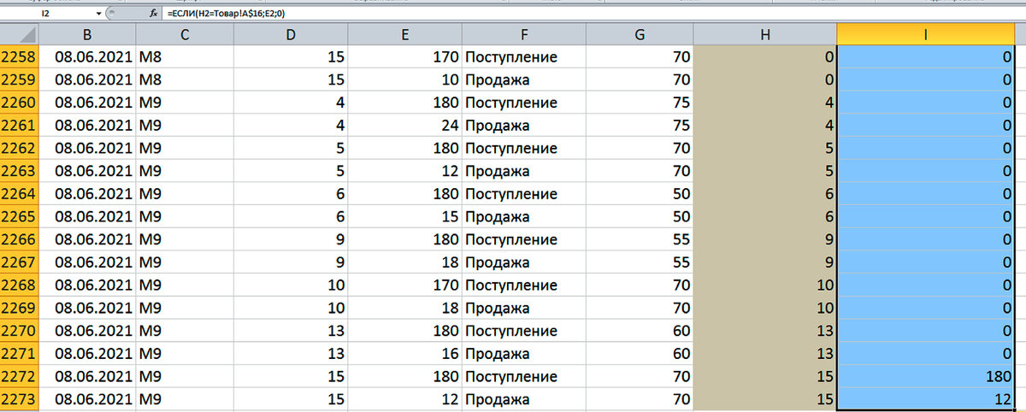Viewport: 1026px width, 412px height.
Task: Select row header 2262
Action: pos(19,149)
